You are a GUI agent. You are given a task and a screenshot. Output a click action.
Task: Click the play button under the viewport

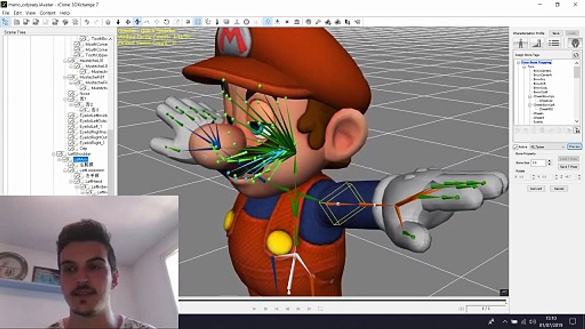coord(255,309)
